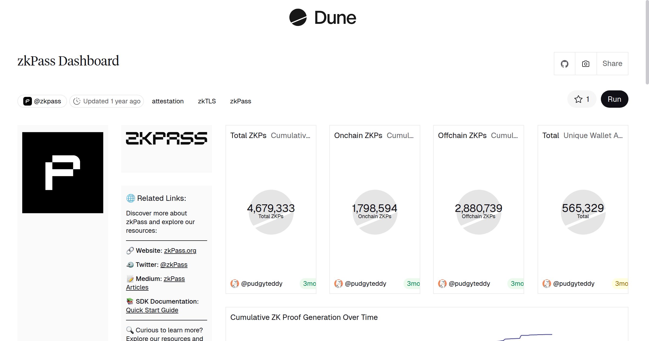This screenshot has height=341, width=649.
Task: Click @pudgyteddy's avatar on Total ZKPs card
Action: 235,284
